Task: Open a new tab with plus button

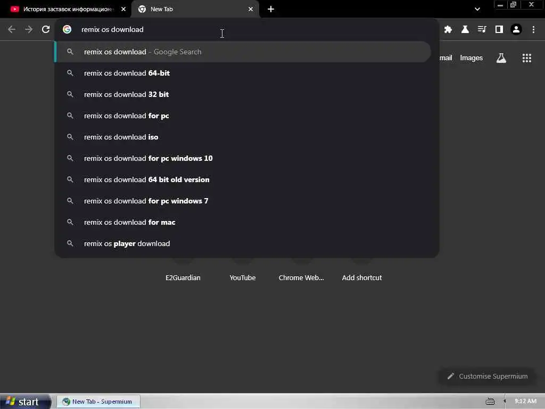Action: 271,10
